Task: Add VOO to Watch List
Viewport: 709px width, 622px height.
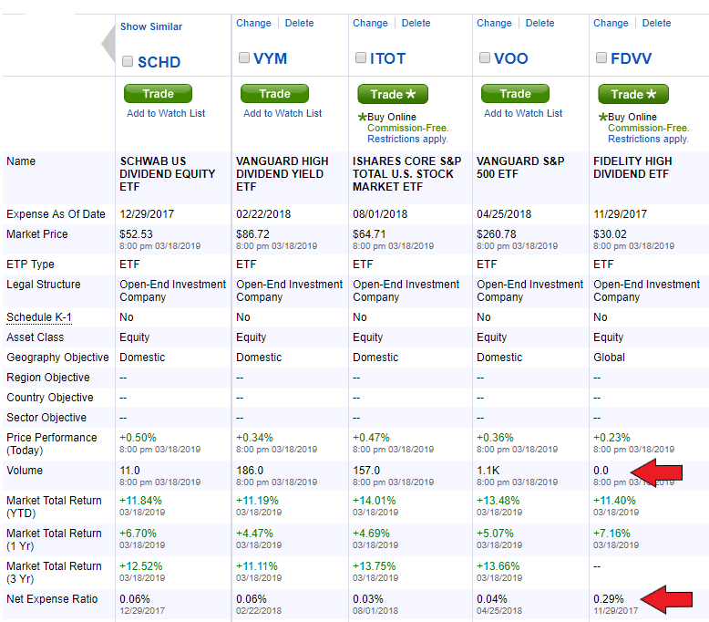Action: (x=523, y=113)
